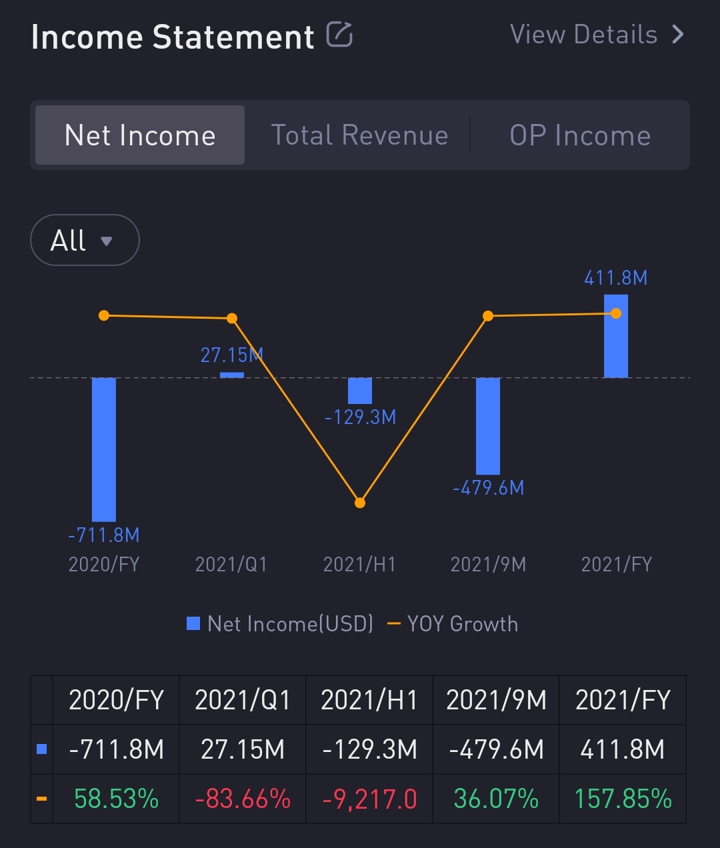Image resolution: width=720 pixels, height=848 pixels.
Task: Switch to the Total Revenue tab
Action: tap(359, 135)
